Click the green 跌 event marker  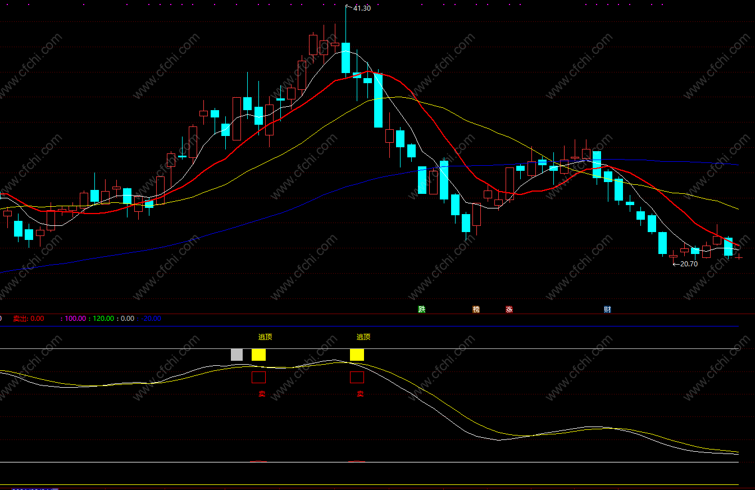coord(422,309)
